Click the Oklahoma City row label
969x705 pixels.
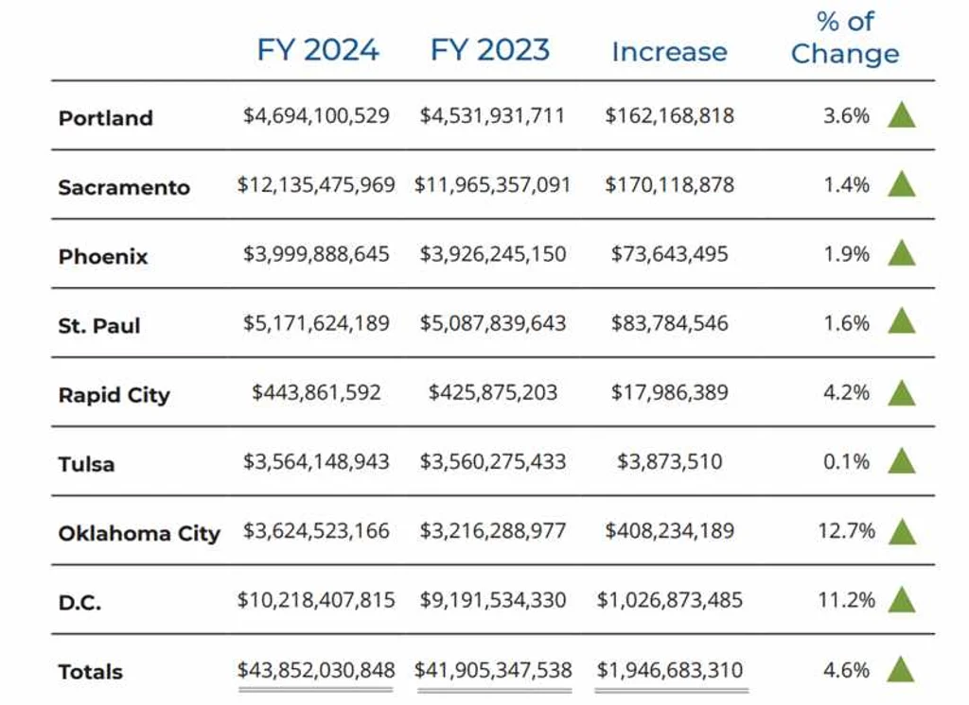point(139,533)
